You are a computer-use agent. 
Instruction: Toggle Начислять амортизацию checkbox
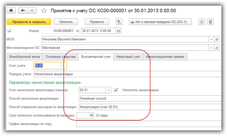pos(116,90)
